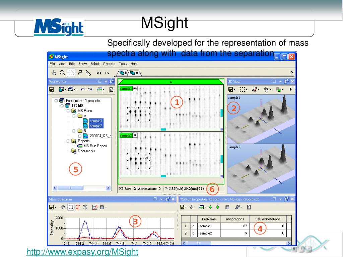343x257 pixels.
Task: Open the Tools menu
Action: (x=123, y=64)
